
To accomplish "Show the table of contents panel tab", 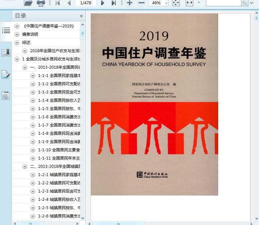I will coord(6,30).
